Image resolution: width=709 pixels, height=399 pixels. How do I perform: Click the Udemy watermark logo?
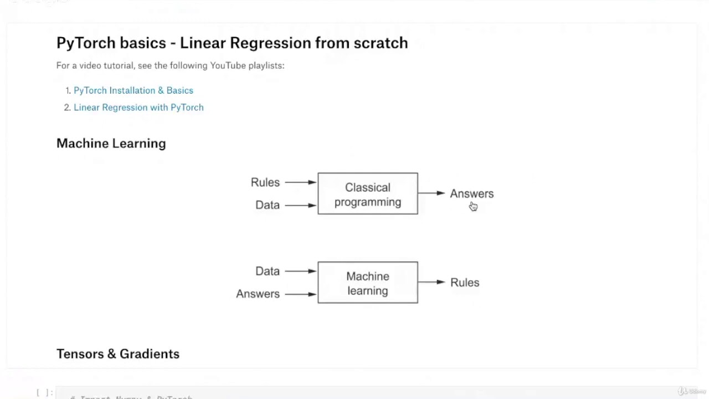[x=691, y=391]
